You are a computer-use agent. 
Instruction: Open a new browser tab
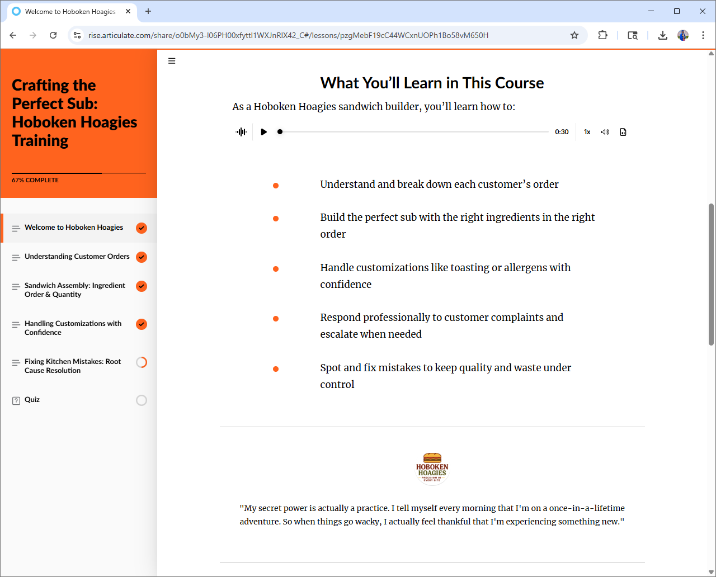(x=148, y=11)
